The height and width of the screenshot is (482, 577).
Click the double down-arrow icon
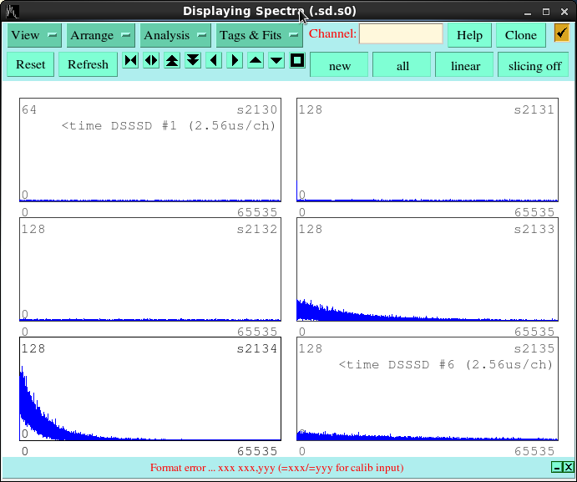[193, 60]
